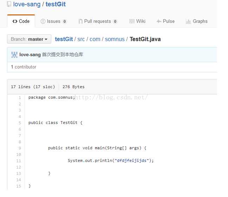
Task: Click the Issues exclamation icon
Action: pyautogui.click(x=43, y=21)
